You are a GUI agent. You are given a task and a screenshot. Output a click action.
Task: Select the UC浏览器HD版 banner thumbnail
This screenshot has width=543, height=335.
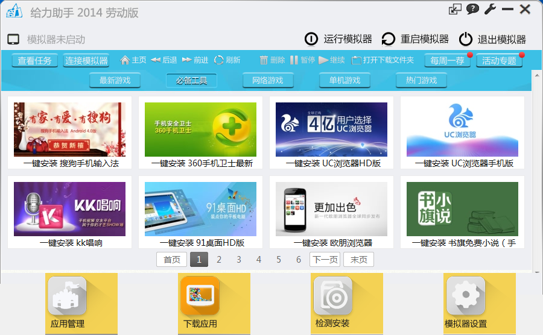331,130
